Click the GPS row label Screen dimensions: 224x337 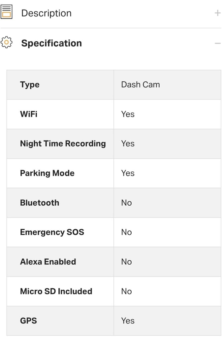28,321
